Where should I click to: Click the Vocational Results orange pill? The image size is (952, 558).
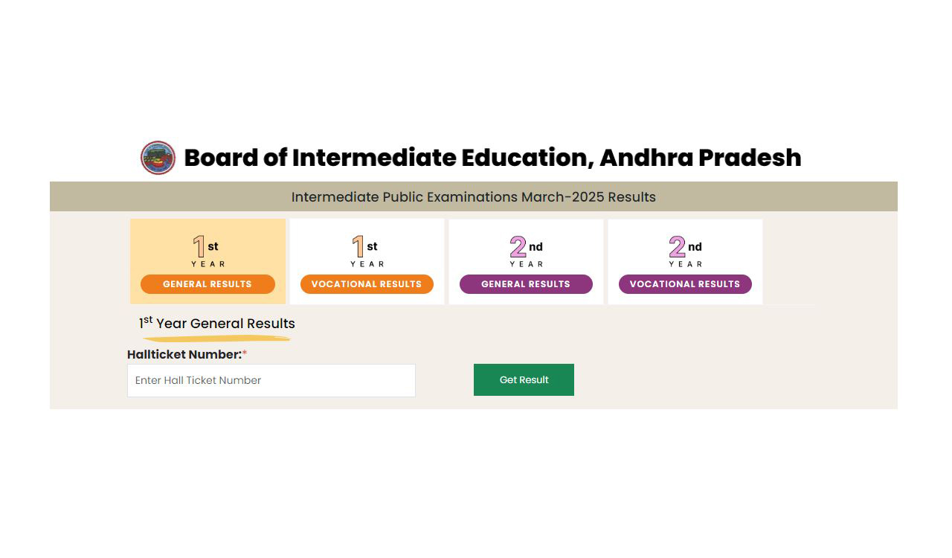366,284
